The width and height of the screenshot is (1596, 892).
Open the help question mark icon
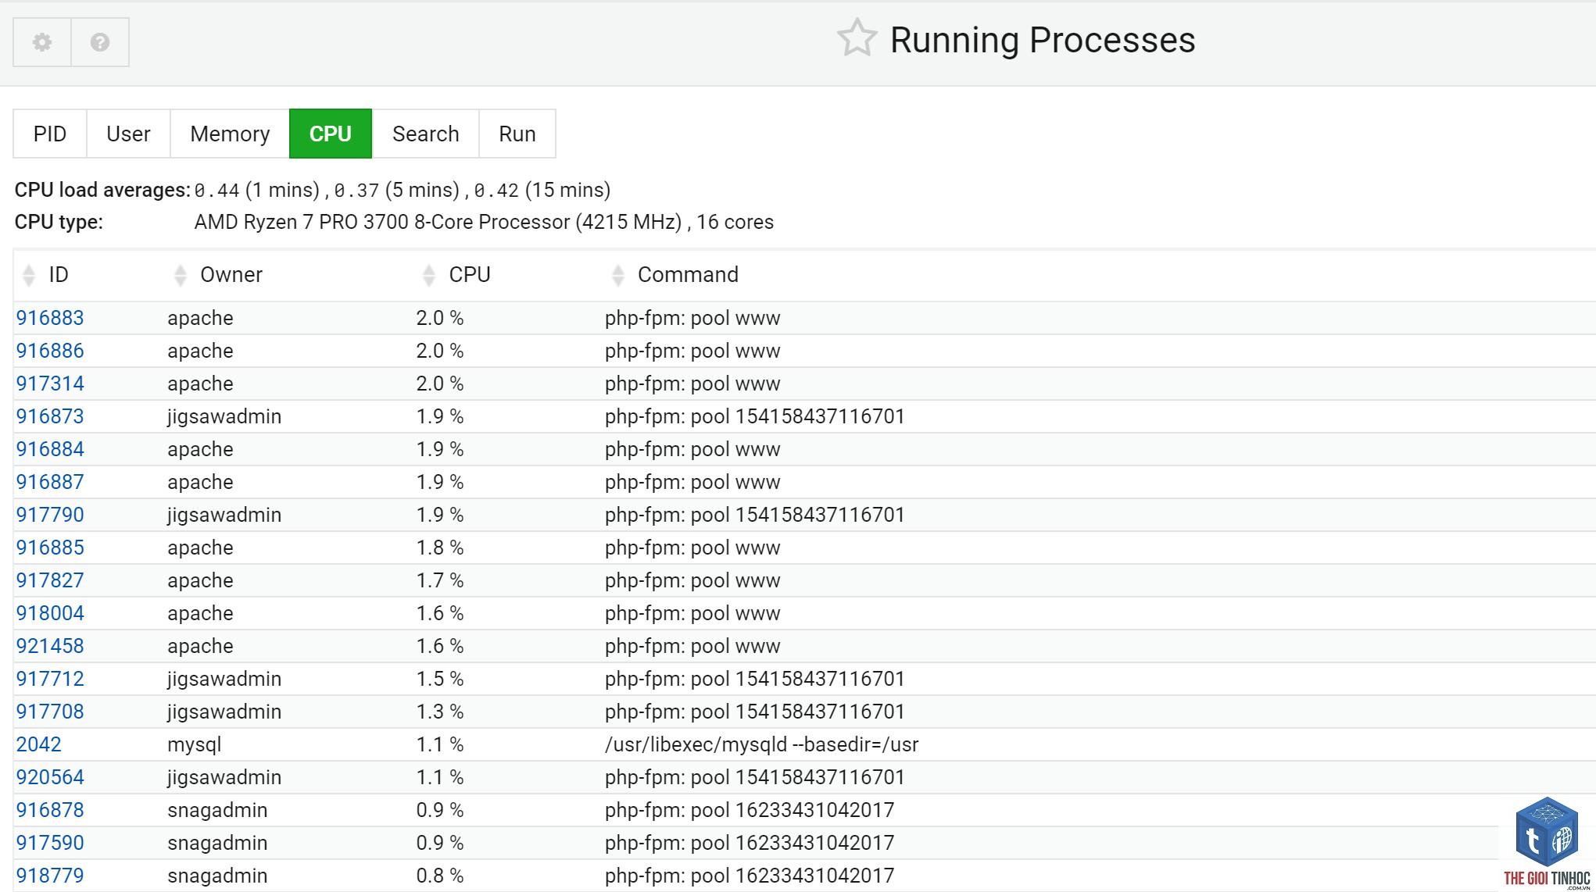pos(100,42)
